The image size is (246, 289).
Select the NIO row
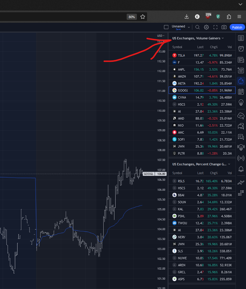tap(202, 125)
